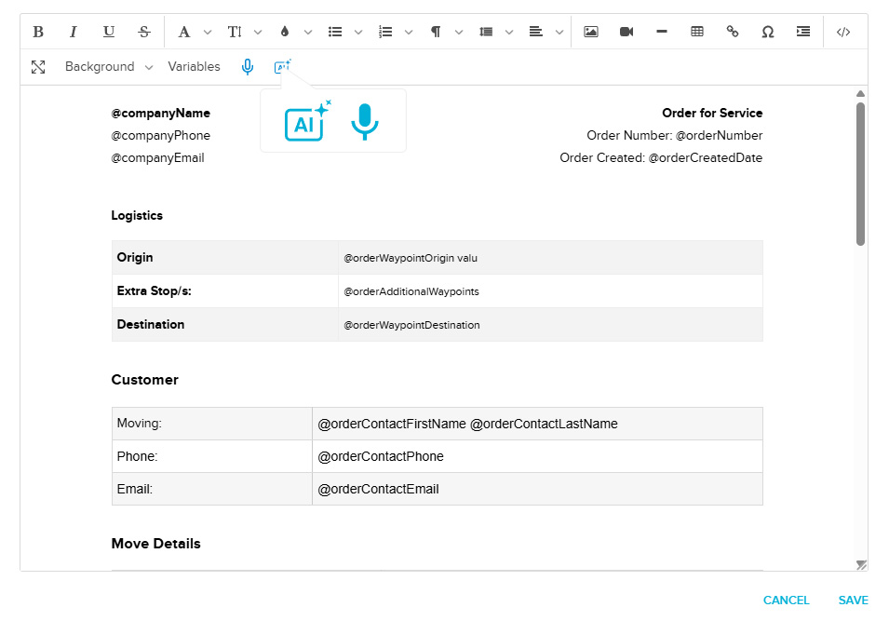The width and height of the screenshot is (889, 621).
Task: Click the Customer heading
Action: (144, 380)
